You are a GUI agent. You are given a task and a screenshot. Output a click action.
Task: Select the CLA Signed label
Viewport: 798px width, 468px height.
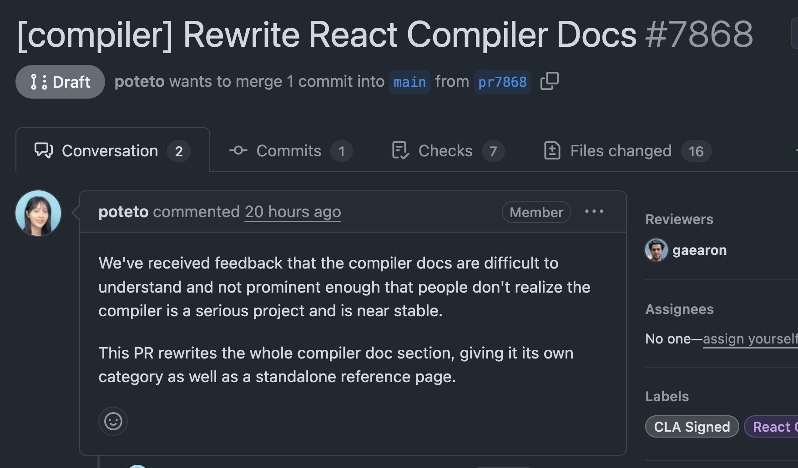(x=692, y=427)
